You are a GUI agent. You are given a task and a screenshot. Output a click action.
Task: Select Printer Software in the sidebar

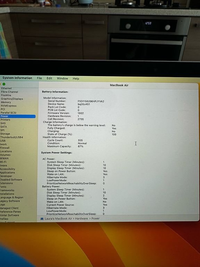(10, 215)
